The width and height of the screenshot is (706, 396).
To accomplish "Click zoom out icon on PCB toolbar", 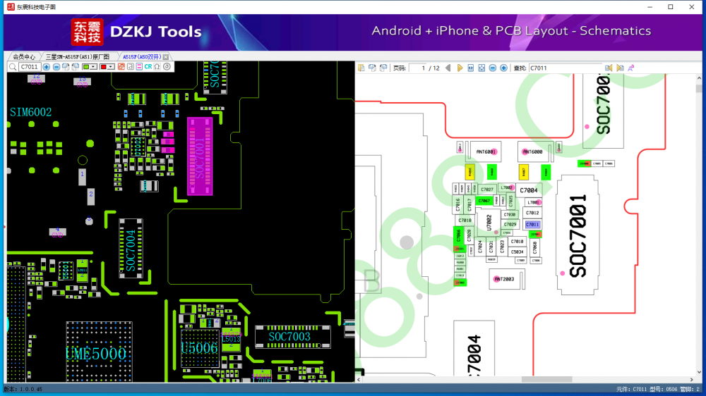I will pos(56,67).
